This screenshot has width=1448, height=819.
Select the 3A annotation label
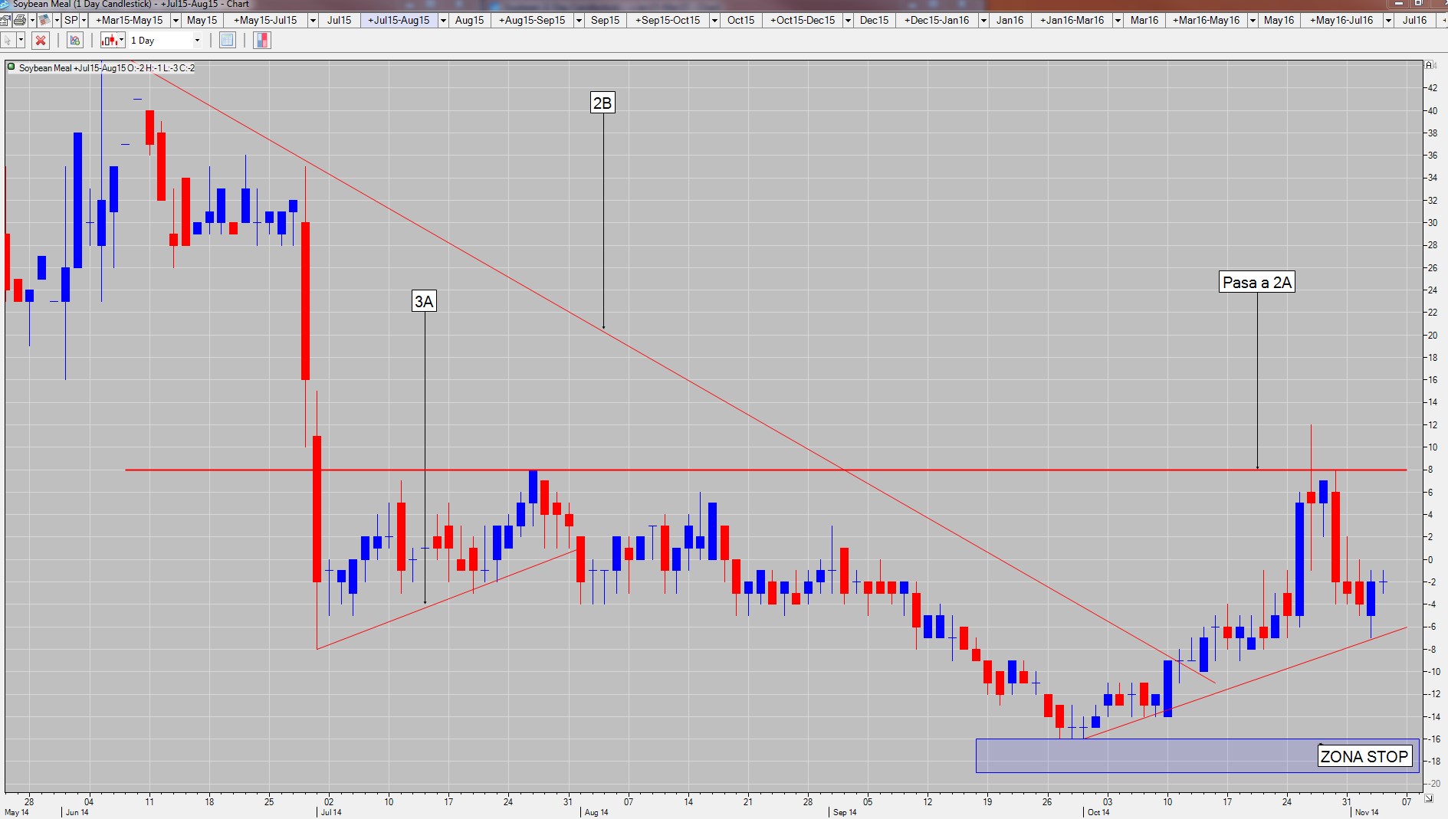[424, 301]
